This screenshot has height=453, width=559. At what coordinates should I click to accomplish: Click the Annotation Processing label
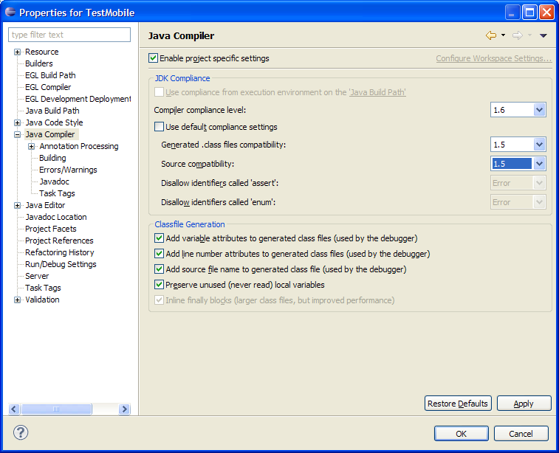[79, 146]
